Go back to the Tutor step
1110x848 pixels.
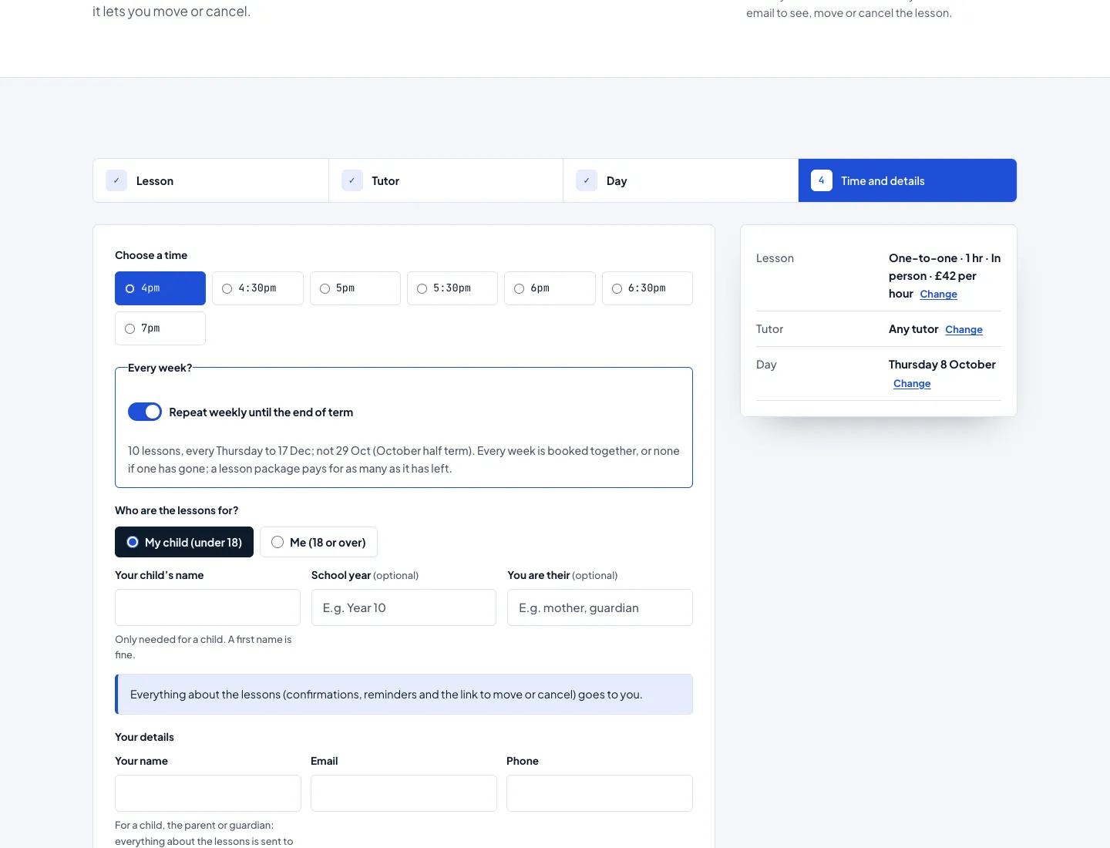coord(446,180)
